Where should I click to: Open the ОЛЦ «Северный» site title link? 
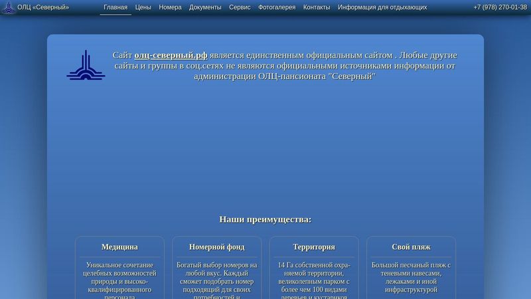[43, 7]
